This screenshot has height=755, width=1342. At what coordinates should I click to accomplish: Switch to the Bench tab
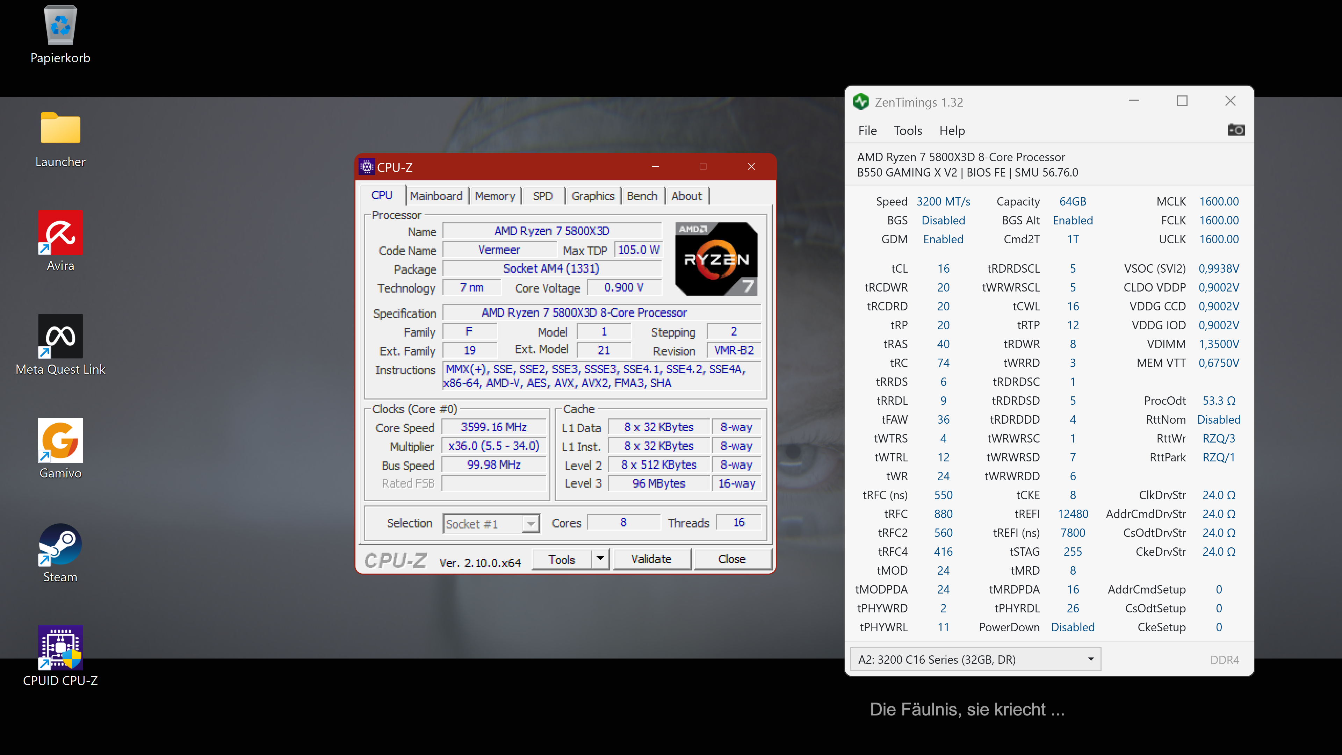click(x=642, y=196)
